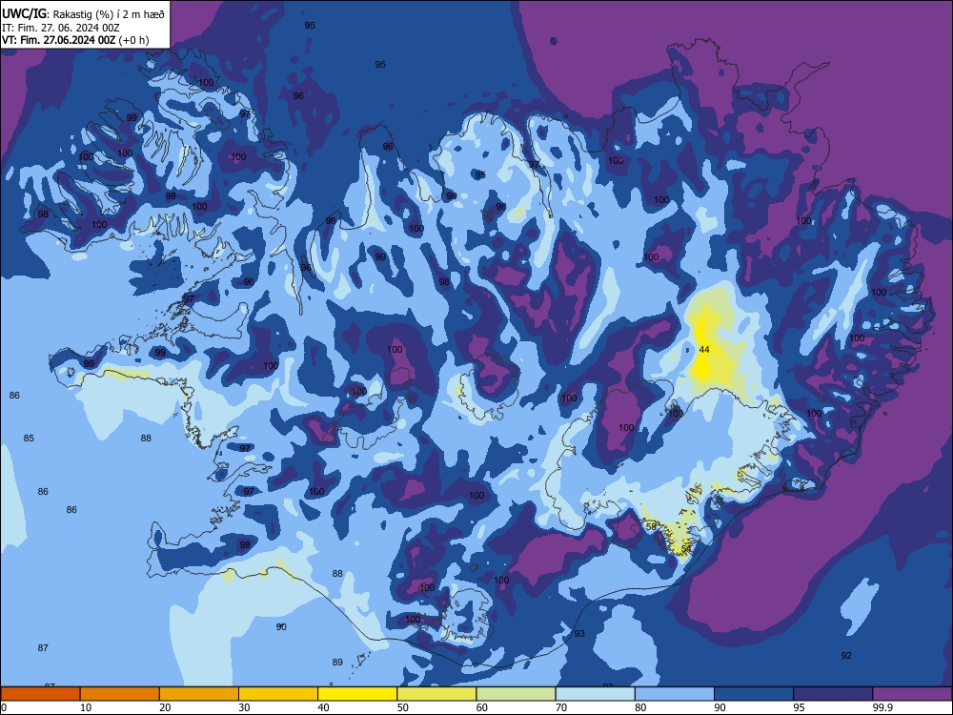Image resolution: width=953 pixels, height=715 pixels.
Task: Click the legend tick label '70'
Action: (x=561, y=707)
